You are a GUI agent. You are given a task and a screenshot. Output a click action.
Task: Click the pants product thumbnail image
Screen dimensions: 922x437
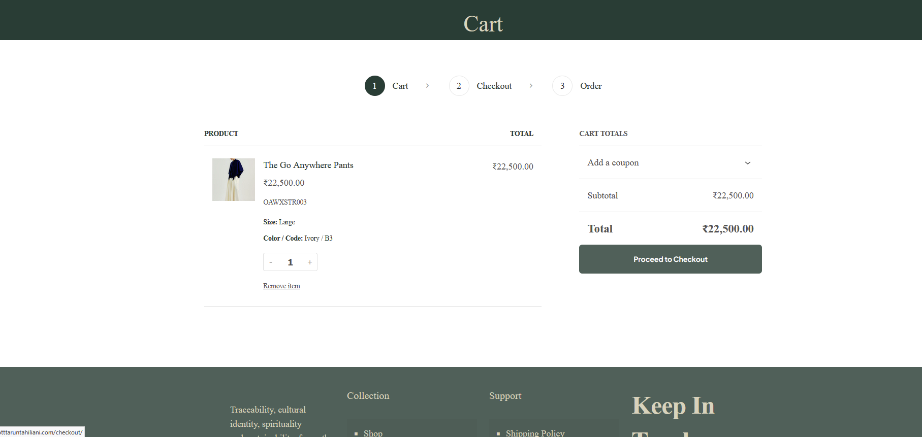tap(234, 180)
